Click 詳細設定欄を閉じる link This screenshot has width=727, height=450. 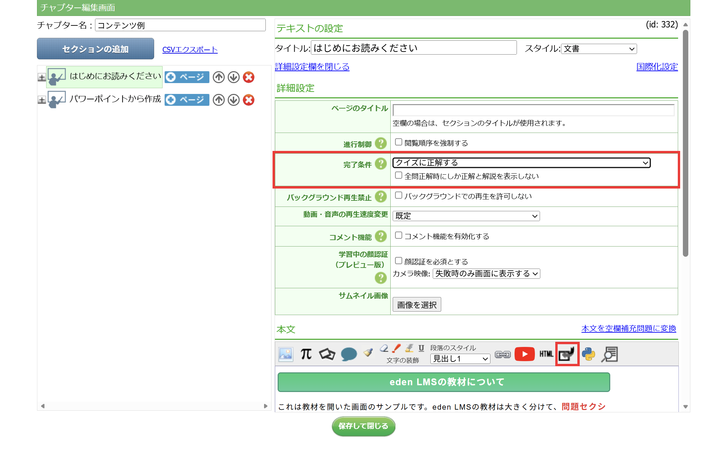[312, 67]
